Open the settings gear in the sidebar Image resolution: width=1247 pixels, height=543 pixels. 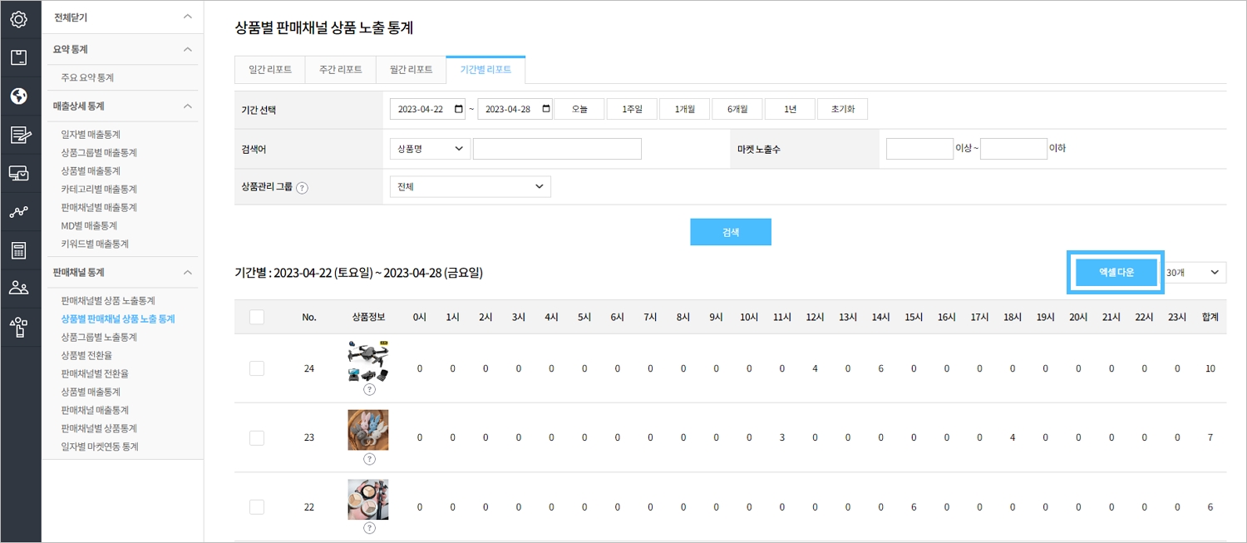tap(19, 18)
